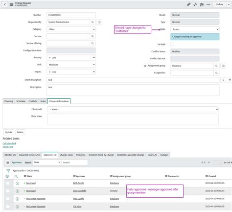Open the form context menu hamburger icon
This screenshot has height=212, width=232.
click(x=11, y=4)
